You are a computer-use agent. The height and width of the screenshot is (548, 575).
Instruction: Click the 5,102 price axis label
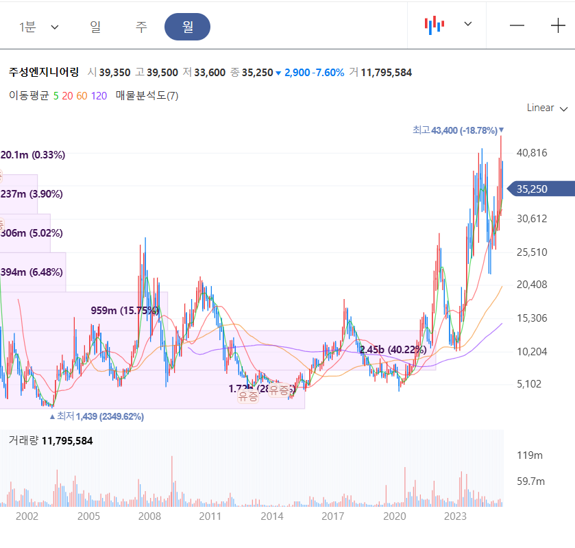[x=529, y=384]
